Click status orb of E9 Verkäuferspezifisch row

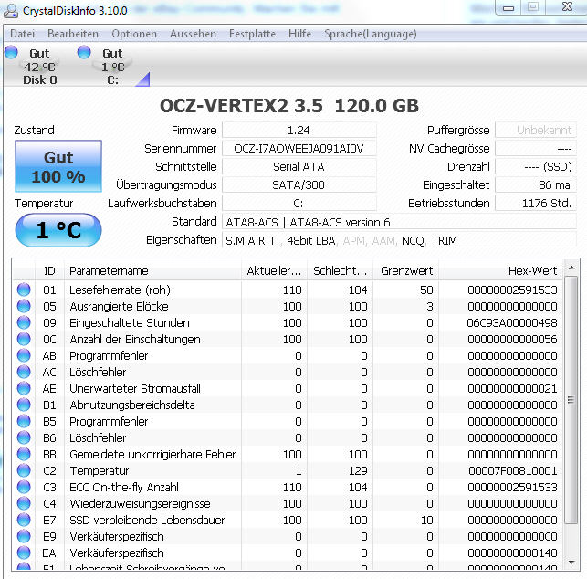pyautogui.click(x=24, y=536)
